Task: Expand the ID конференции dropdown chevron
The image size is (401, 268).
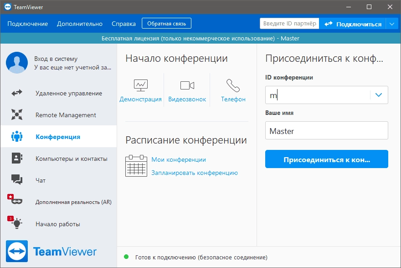Action: click(379, 95)
